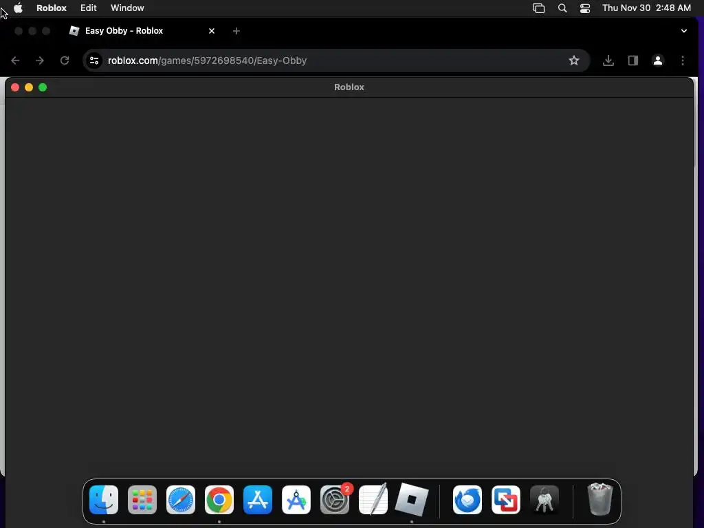Open Stage Manager icon in menu bar
Viewport: 704px width, 528px height.
point(539,8)
